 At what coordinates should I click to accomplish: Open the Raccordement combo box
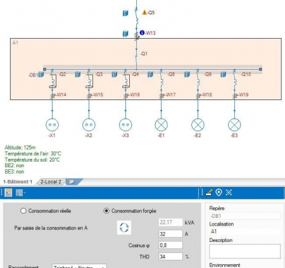click(79, 266)
